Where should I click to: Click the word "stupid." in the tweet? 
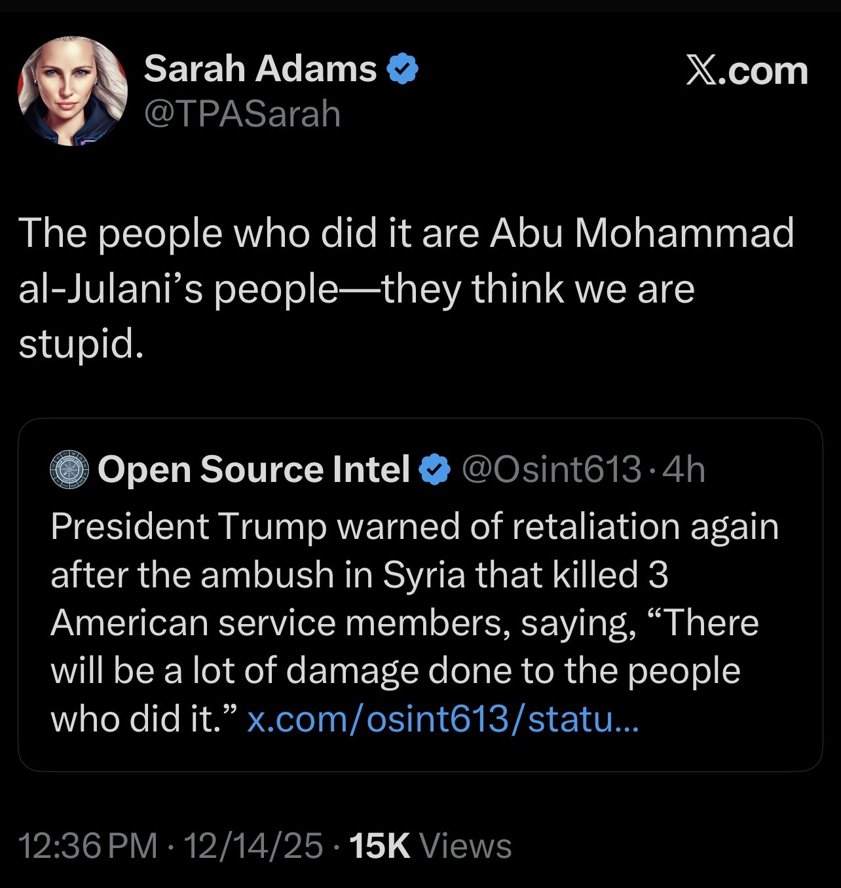pos(81,345)
